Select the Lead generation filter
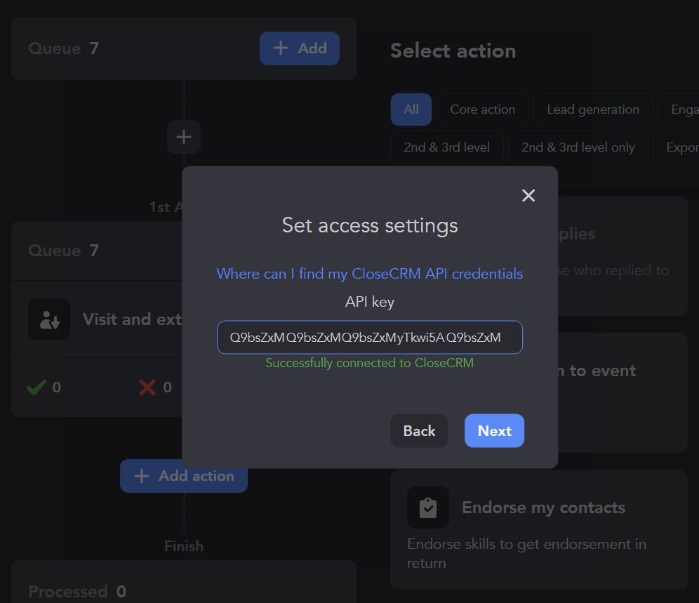This screenshot has height=603, width=699. point(592,110)
